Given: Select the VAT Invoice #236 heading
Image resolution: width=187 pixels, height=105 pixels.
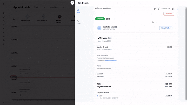Looking at the screenshot, I should coord(105,38).
